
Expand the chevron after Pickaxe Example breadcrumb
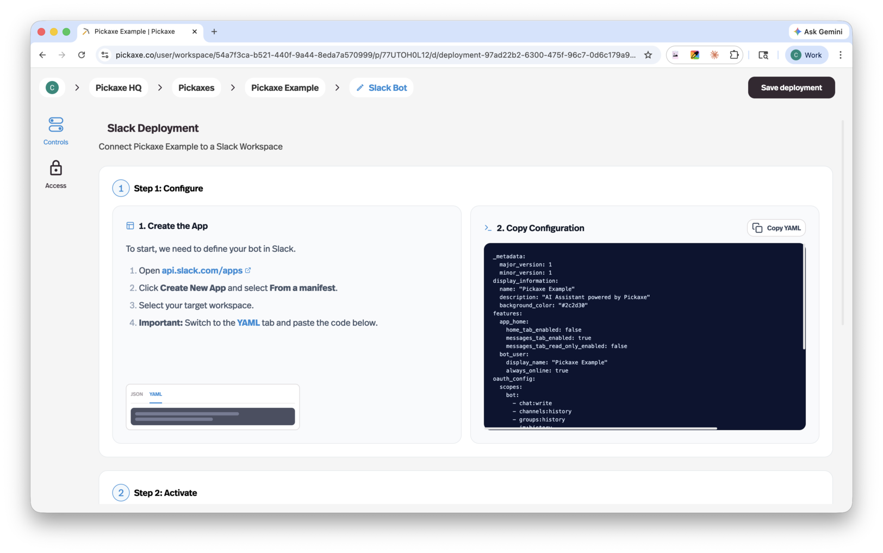337,87
